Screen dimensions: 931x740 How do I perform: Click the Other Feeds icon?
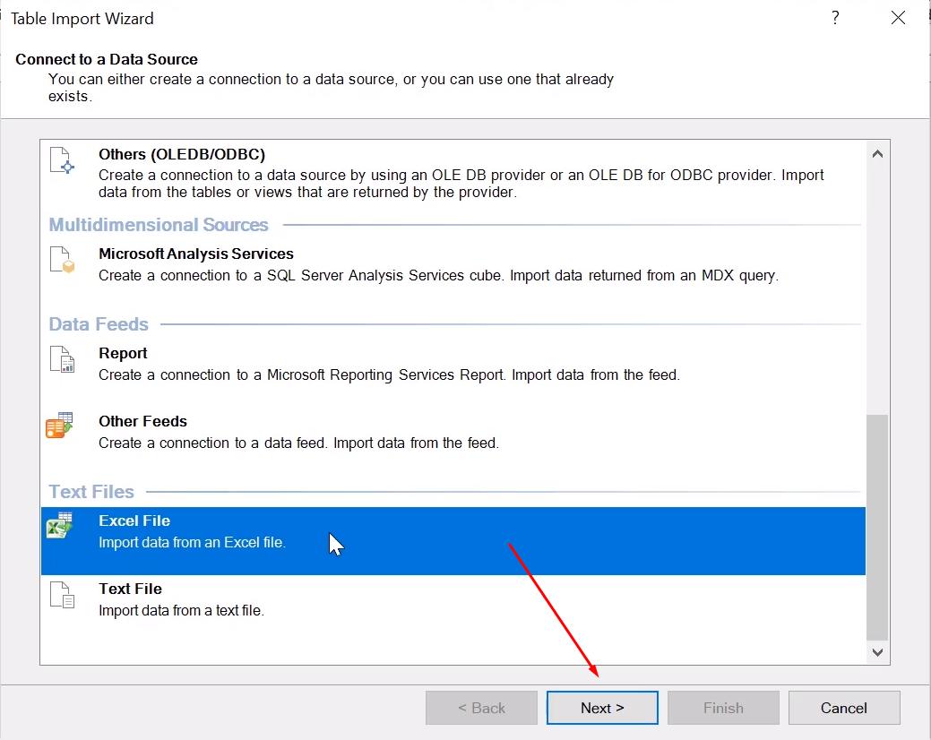pyautogui.click(x=60, y=428)
